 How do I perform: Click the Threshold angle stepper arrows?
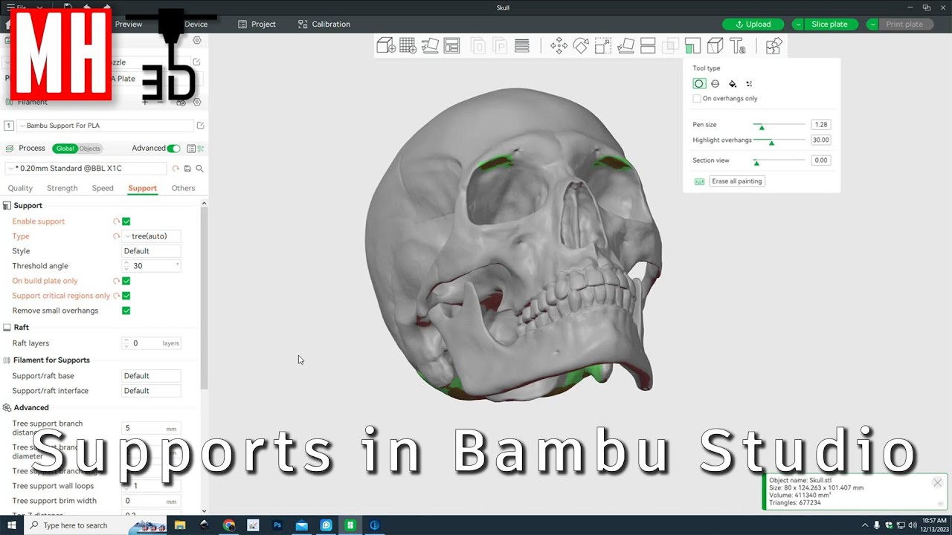(126, 266)
